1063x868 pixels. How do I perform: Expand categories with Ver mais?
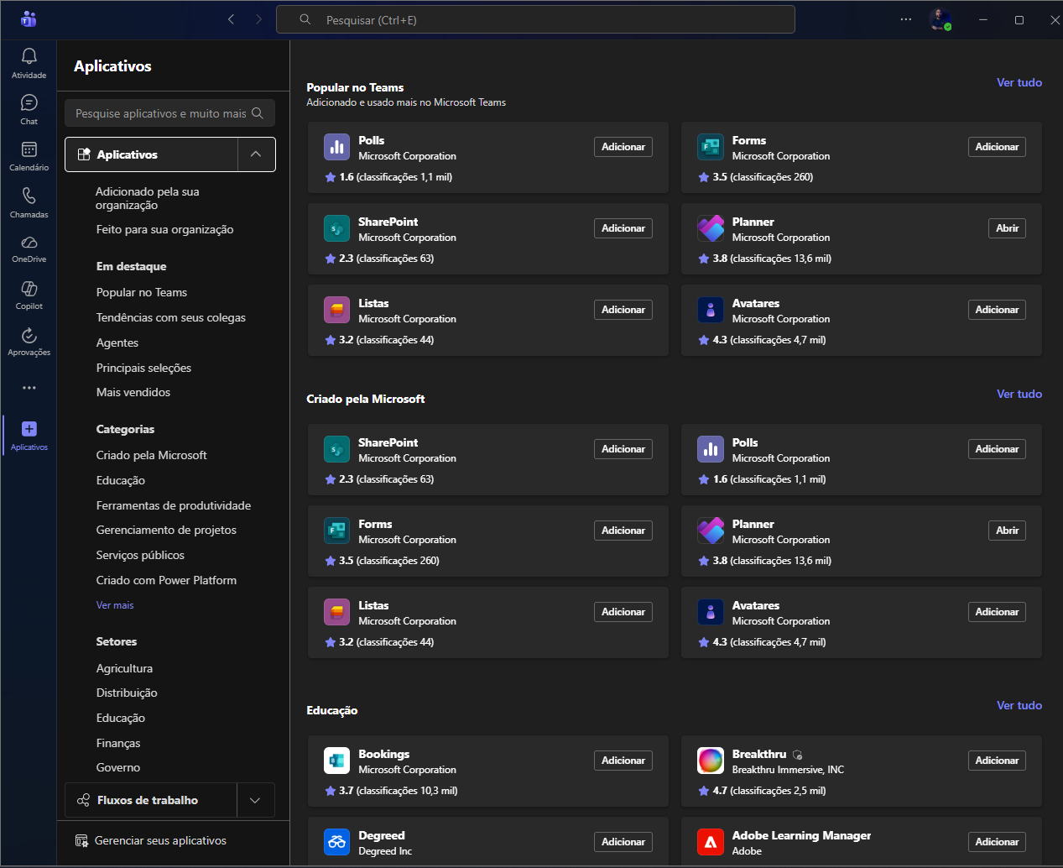coord(115,605)
